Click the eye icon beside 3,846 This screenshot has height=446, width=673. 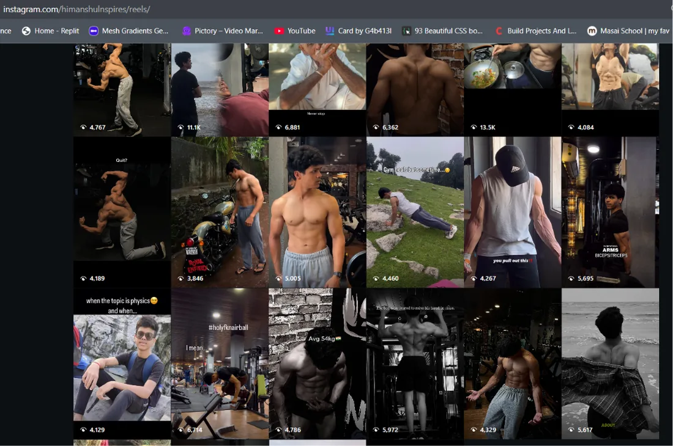point(180,279)
